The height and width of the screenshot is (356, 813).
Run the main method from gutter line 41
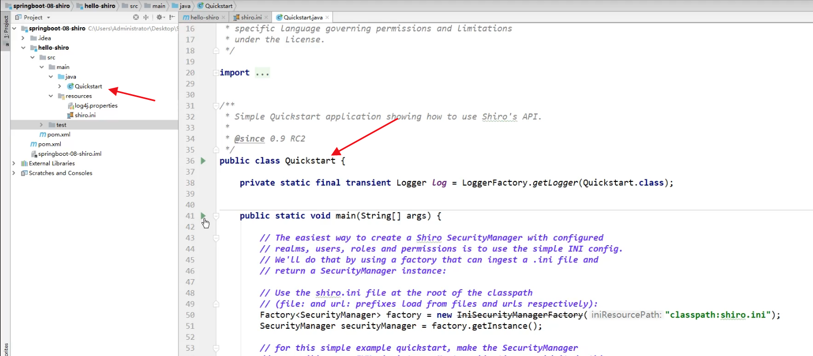[x=204, y=215]
